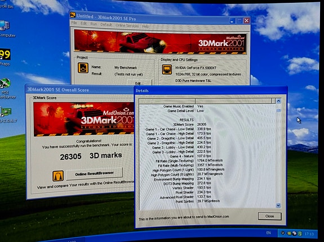The image size is (324, 242).
Task: Click the EN language indicator in taskbar
Action: coord(268,232)
